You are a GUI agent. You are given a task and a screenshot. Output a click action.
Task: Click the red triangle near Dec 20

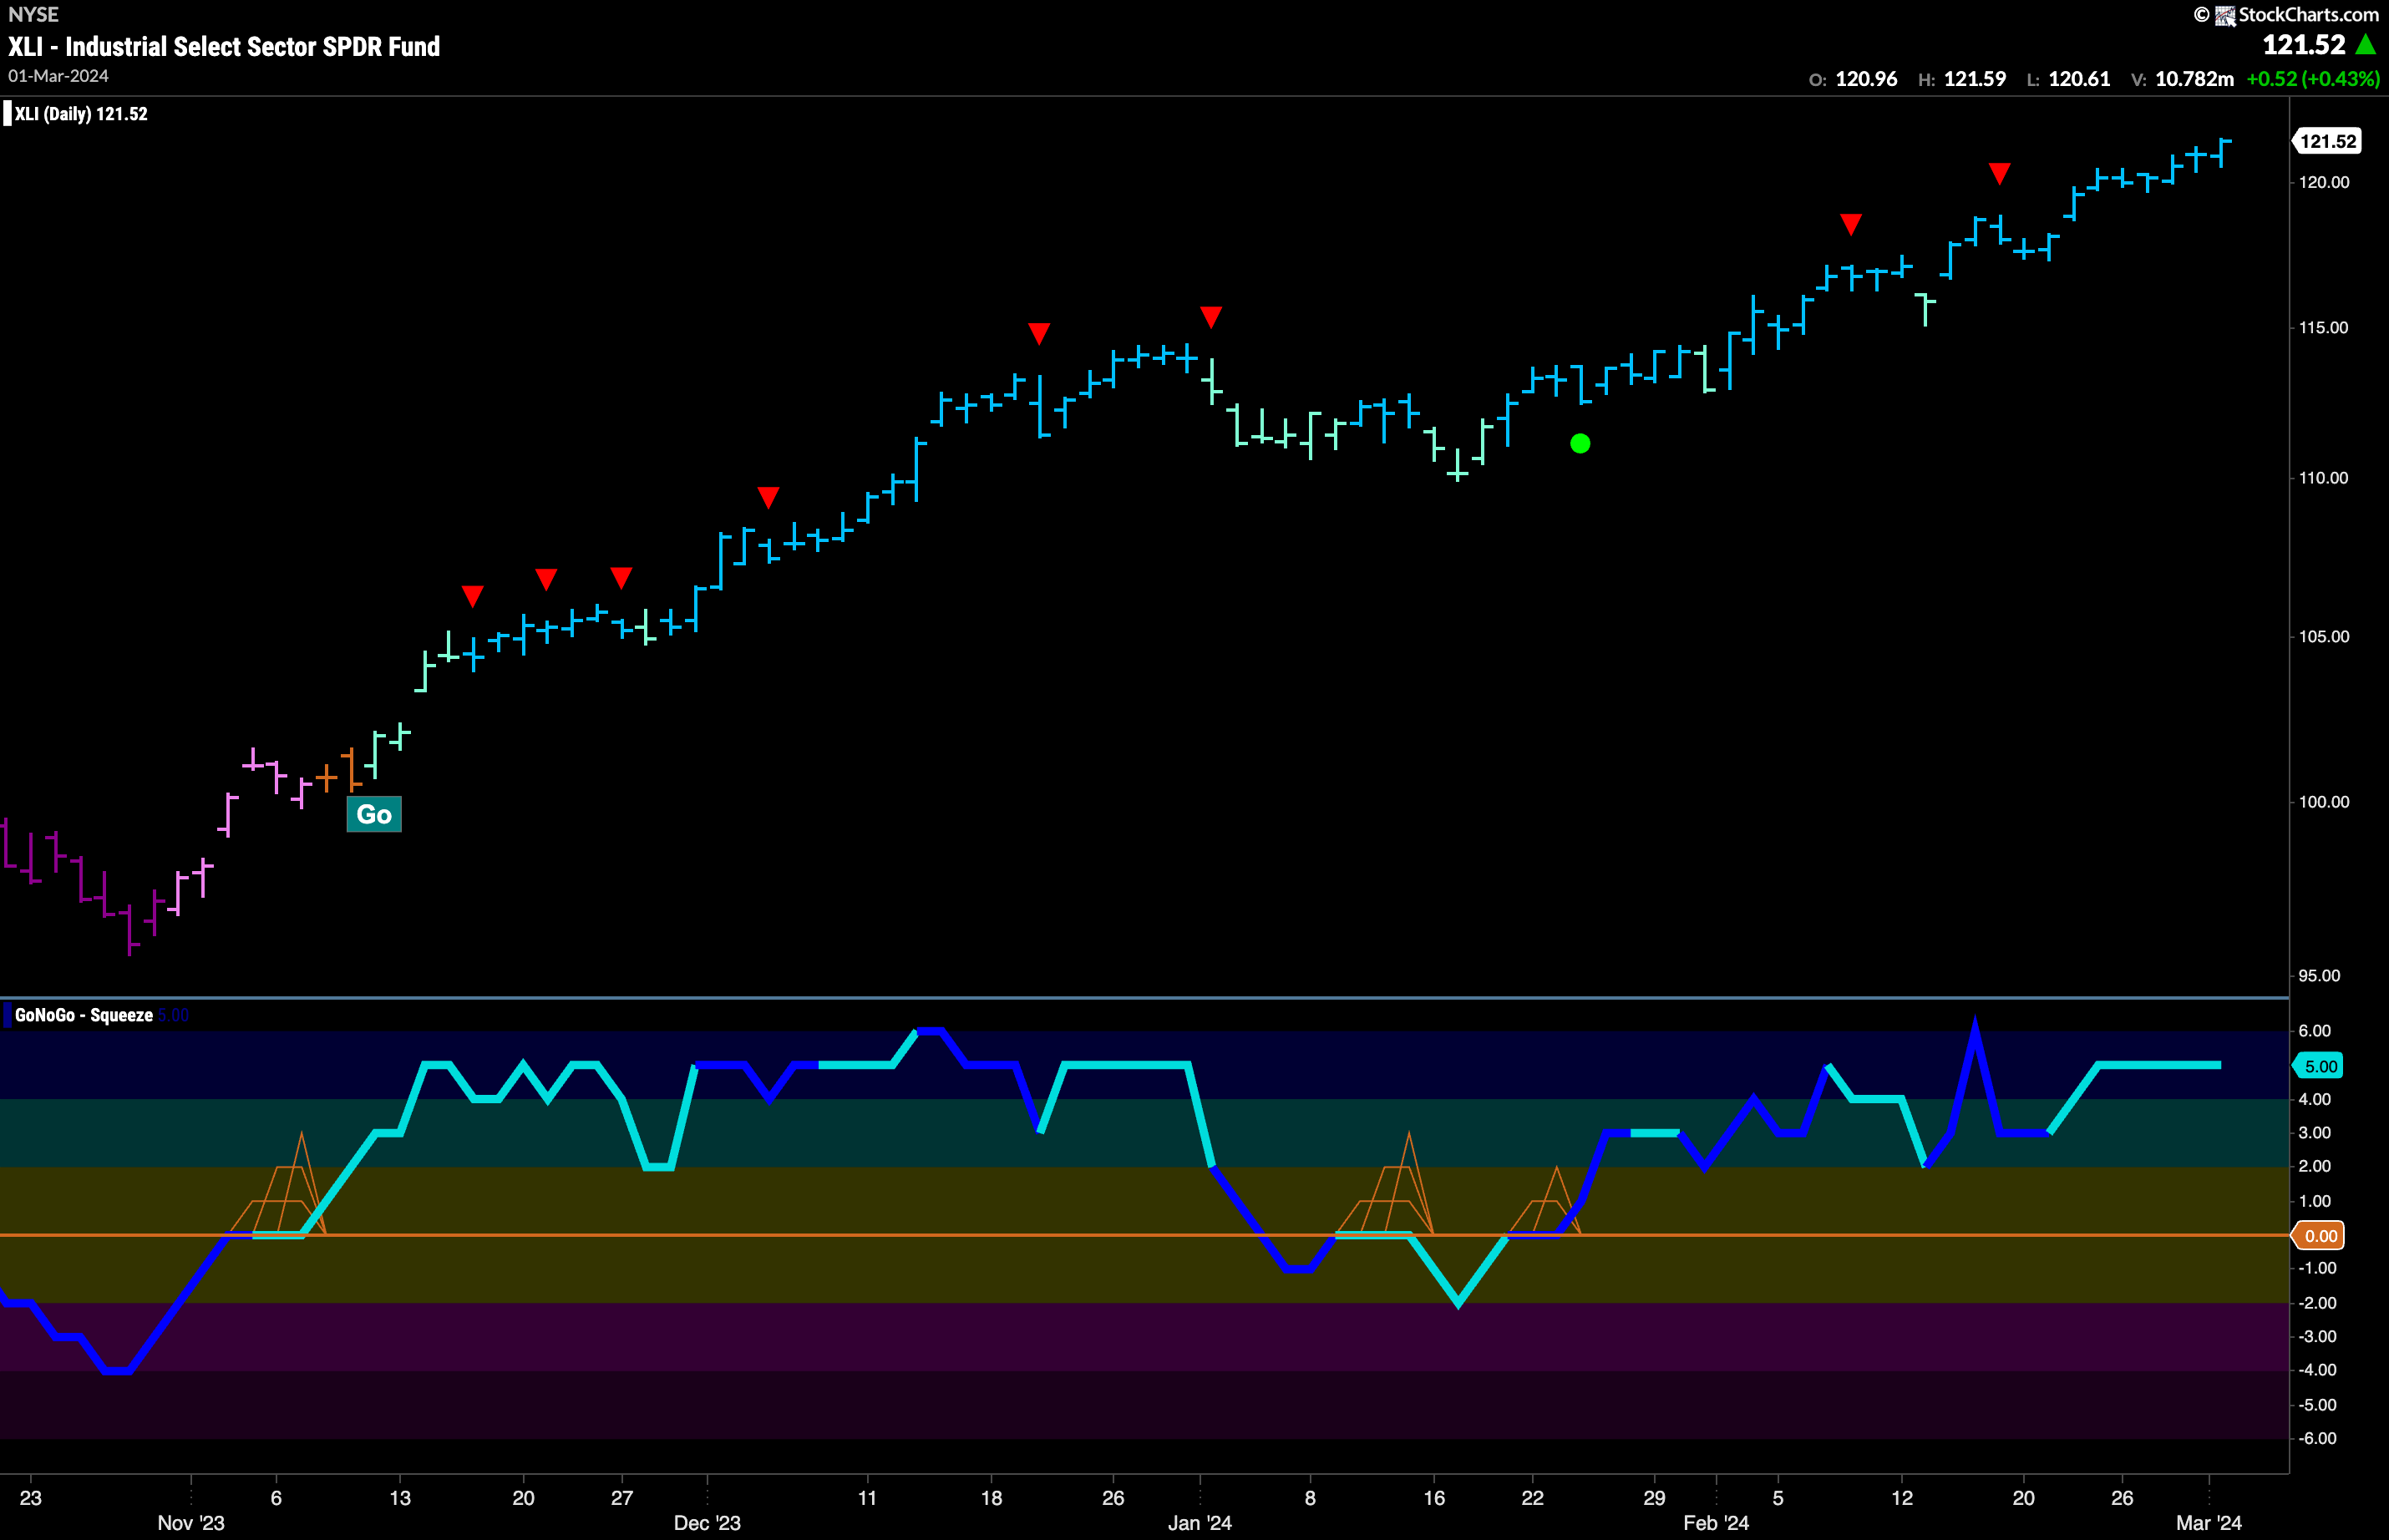pos(1039,333)
